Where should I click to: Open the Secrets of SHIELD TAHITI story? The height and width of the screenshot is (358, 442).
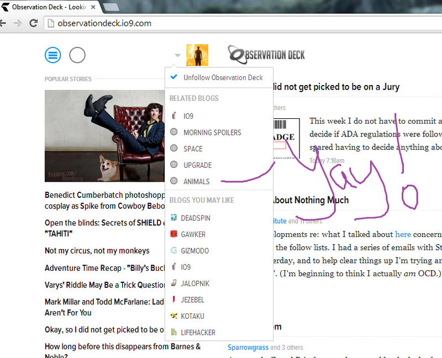[x=104, y=228]
